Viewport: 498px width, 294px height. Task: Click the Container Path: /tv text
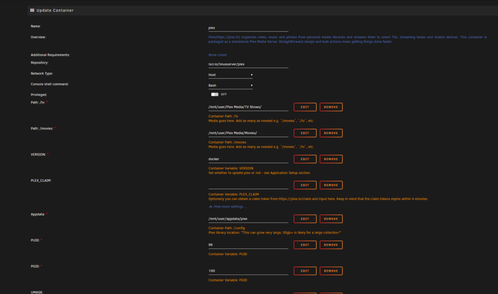pyautogui.click(x=223, y=116)
